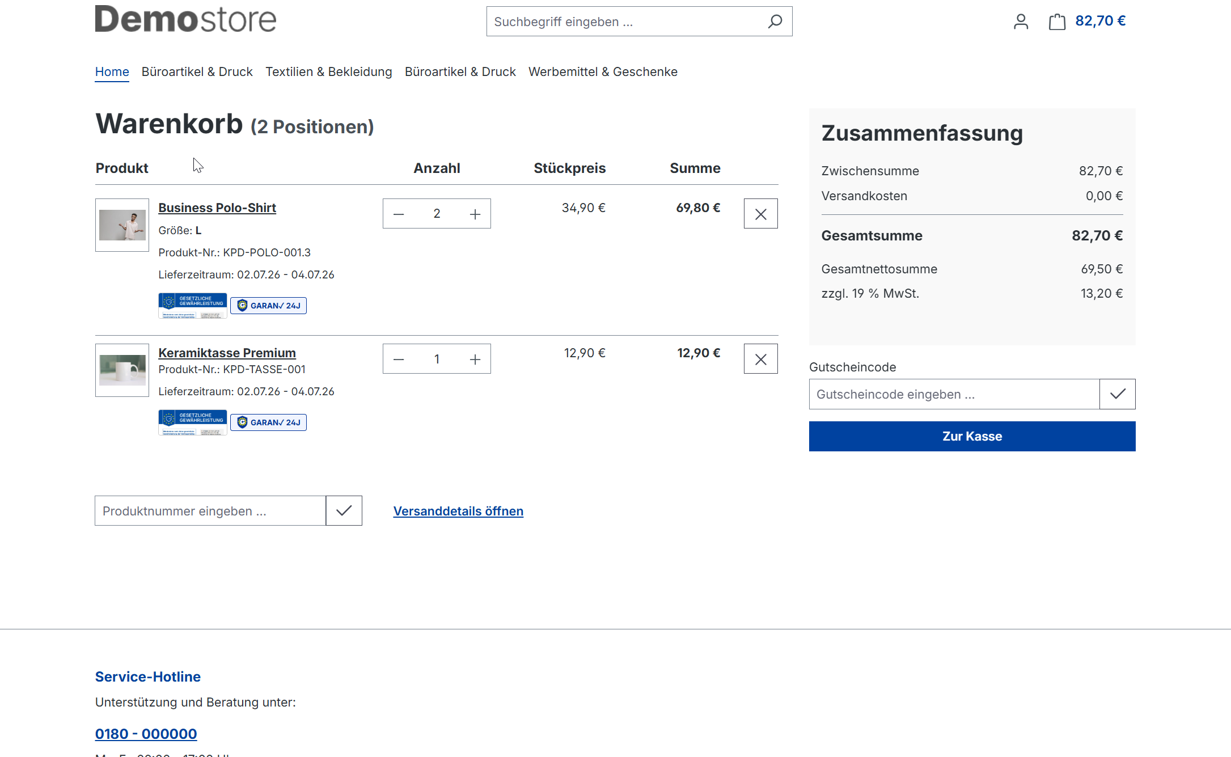Viewport: 1231px width, 757px height.
Task: Open first Büroartikel & Druck menu item
Action: 197,72
